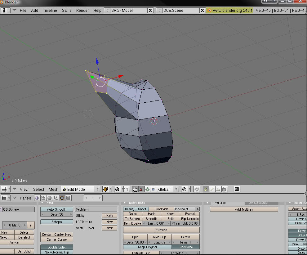Viewport: 307px width, 255px height.
Task: Toggle Clockwise spin direction
Action: tap(185, 247)
